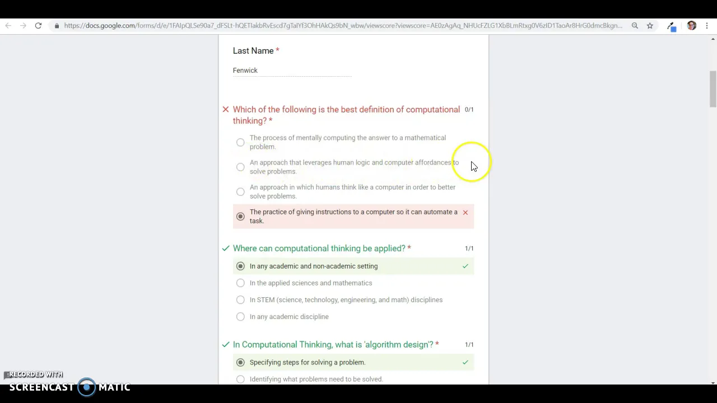The image size is (717, 403).
Task: Click the docs.google.com URL in address bar
Action: (x=343, y=26)
